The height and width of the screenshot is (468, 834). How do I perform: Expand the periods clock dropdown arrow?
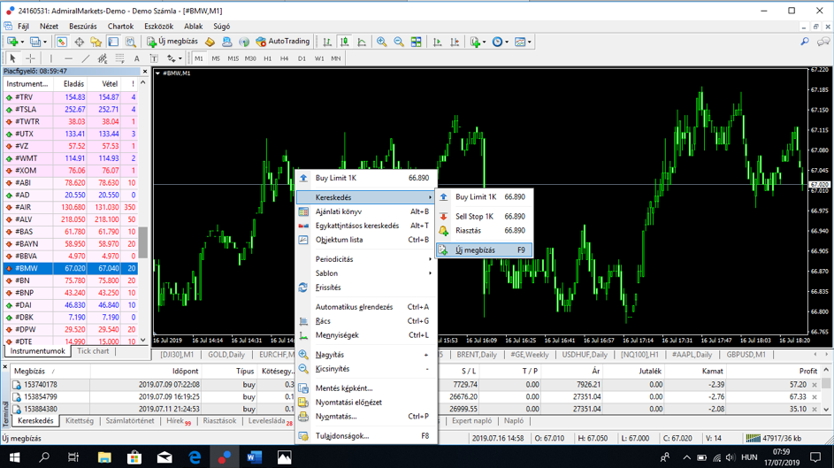[507, 42]
